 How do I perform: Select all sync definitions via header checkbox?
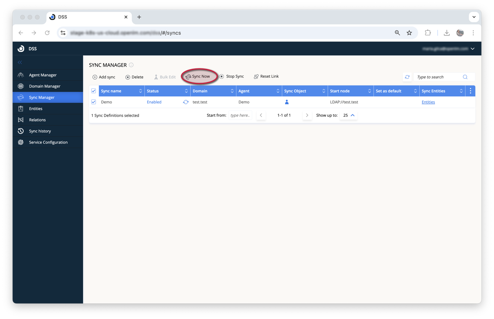[x=93, y=91]
